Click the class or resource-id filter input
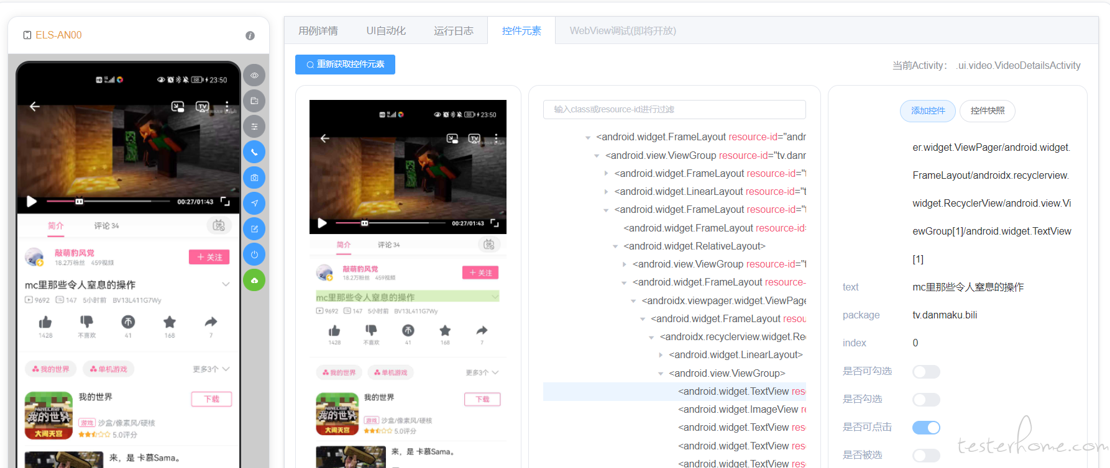 pos(674,109)
